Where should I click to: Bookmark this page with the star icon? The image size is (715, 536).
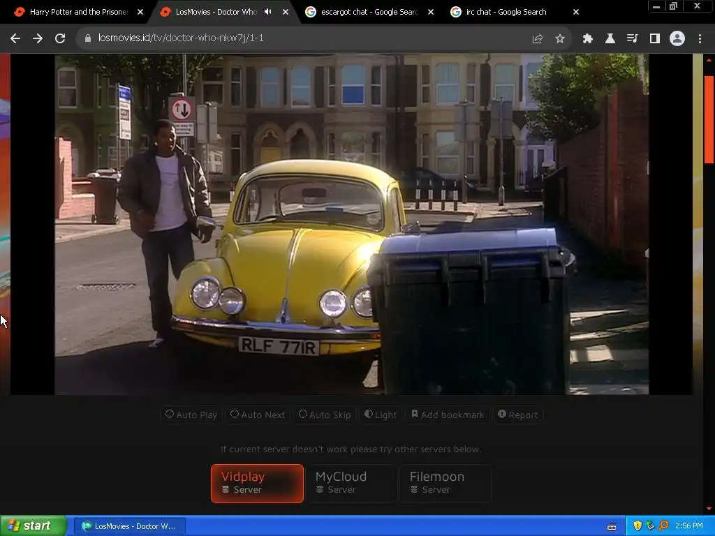[x=560, y=39]
